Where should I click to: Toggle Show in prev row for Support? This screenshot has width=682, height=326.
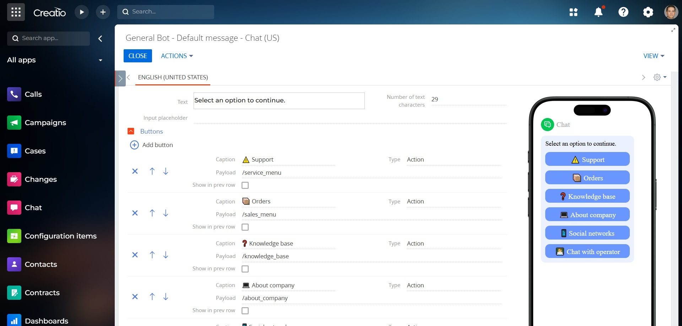pos(245,185)
